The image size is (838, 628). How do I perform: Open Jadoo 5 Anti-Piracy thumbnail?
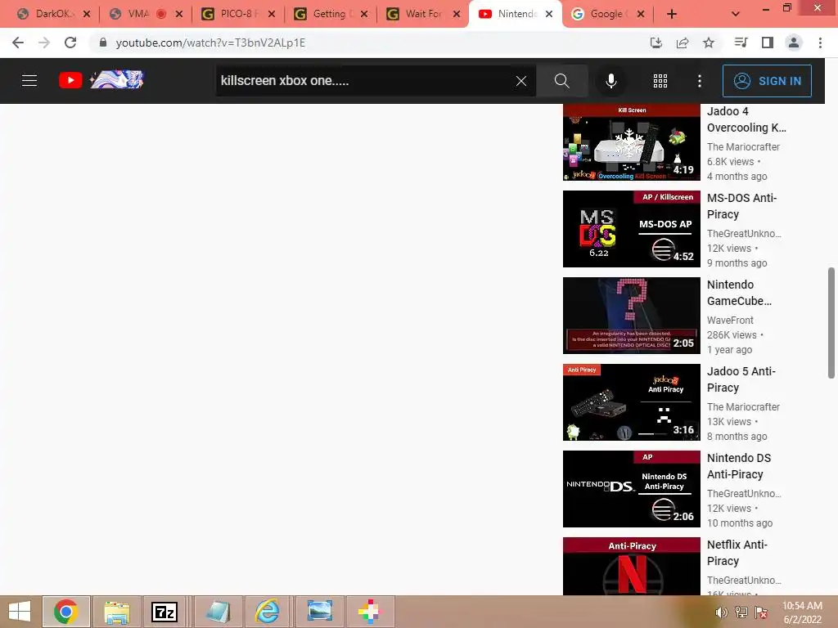pos(631,402)
